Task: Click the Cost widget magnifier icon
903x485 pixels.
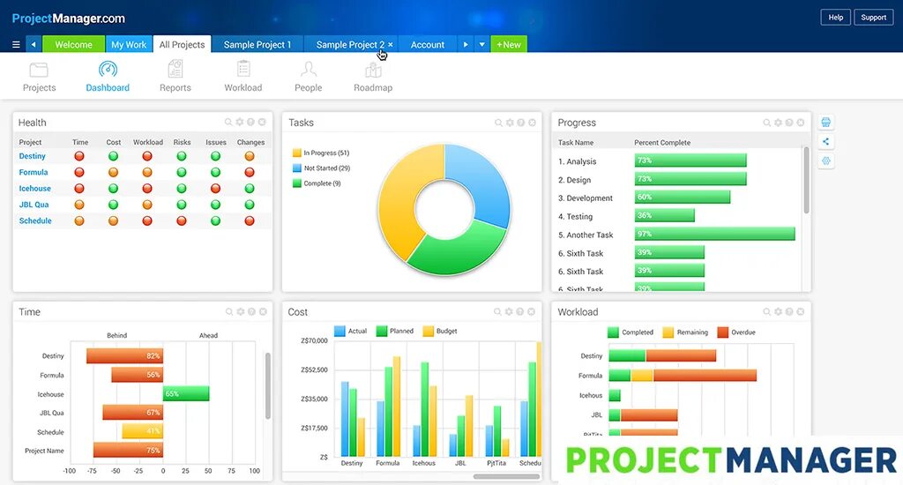Action: click(497, 311)
